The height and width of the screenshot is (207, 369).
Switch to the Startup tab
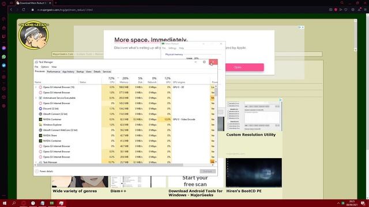(80, 71)
